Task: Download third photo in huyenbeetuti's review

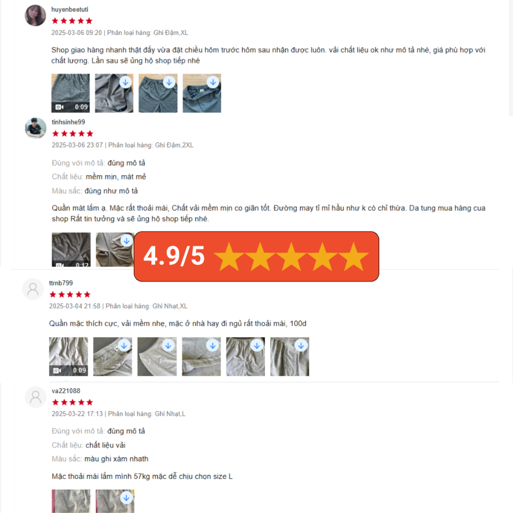Action: 169,83
